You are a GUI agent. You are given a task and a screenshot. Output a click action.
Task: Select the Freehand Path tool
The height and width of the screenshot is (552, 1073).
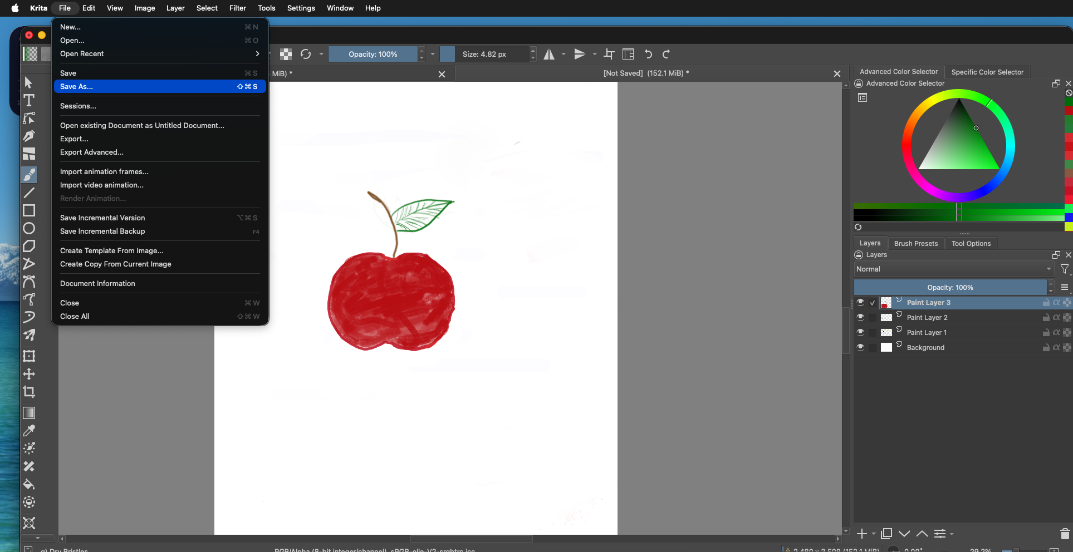[29, 299]
